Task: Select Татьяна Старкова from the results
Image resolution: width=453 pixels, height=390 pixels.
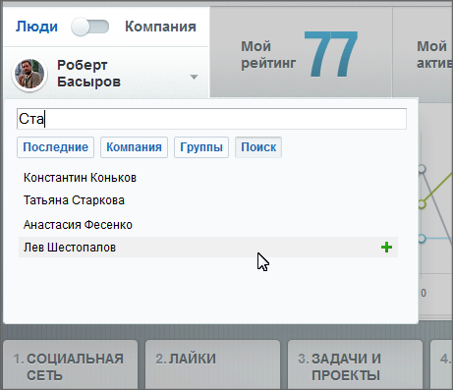Action: [x=74, y=200]
